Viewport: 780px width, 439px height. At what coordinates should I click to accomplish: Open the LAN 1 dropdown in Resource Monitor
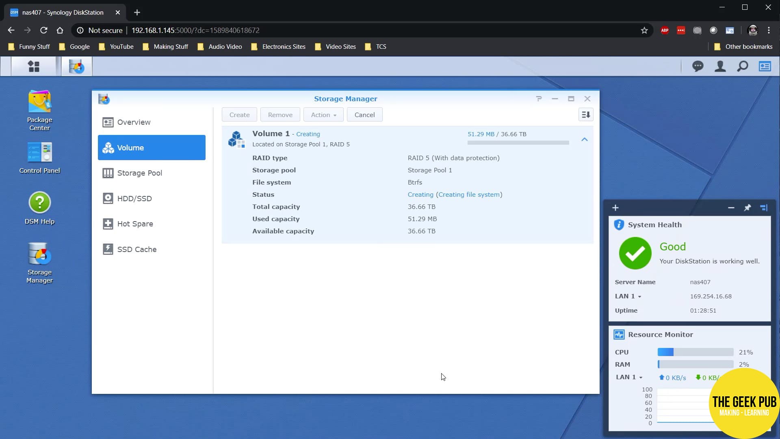[x=629, y=377]
